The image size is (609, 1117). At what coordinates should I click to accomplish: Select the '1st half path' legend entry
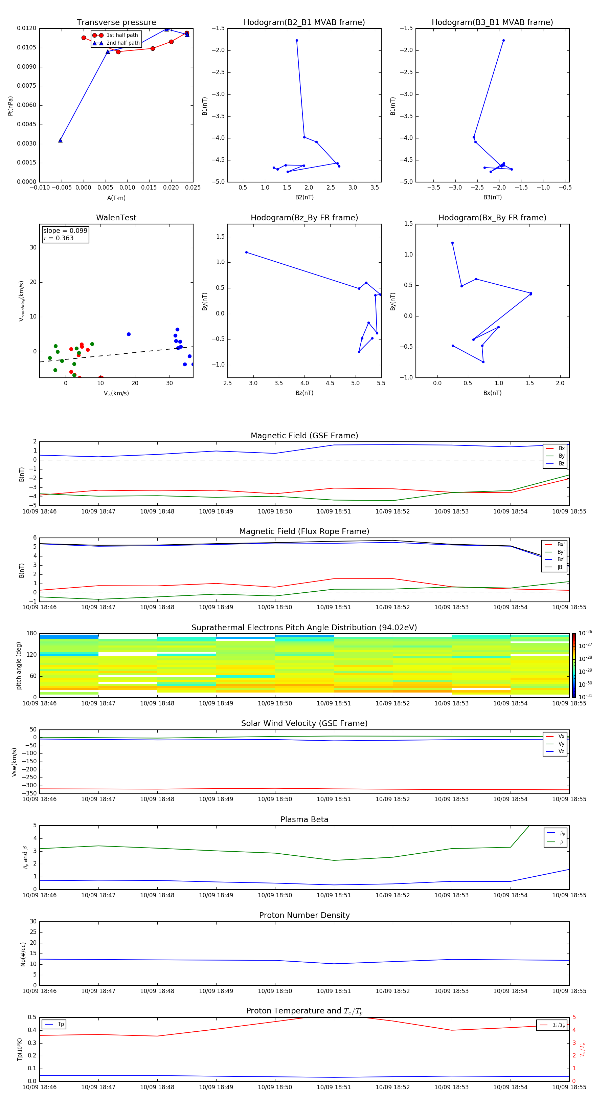coord(116,35)
